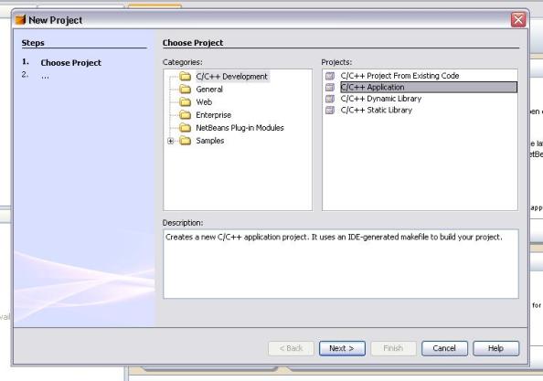Click the NetBeans Plug-in Modules folder icon
The image size is (543, 381).
pos(186,128)
